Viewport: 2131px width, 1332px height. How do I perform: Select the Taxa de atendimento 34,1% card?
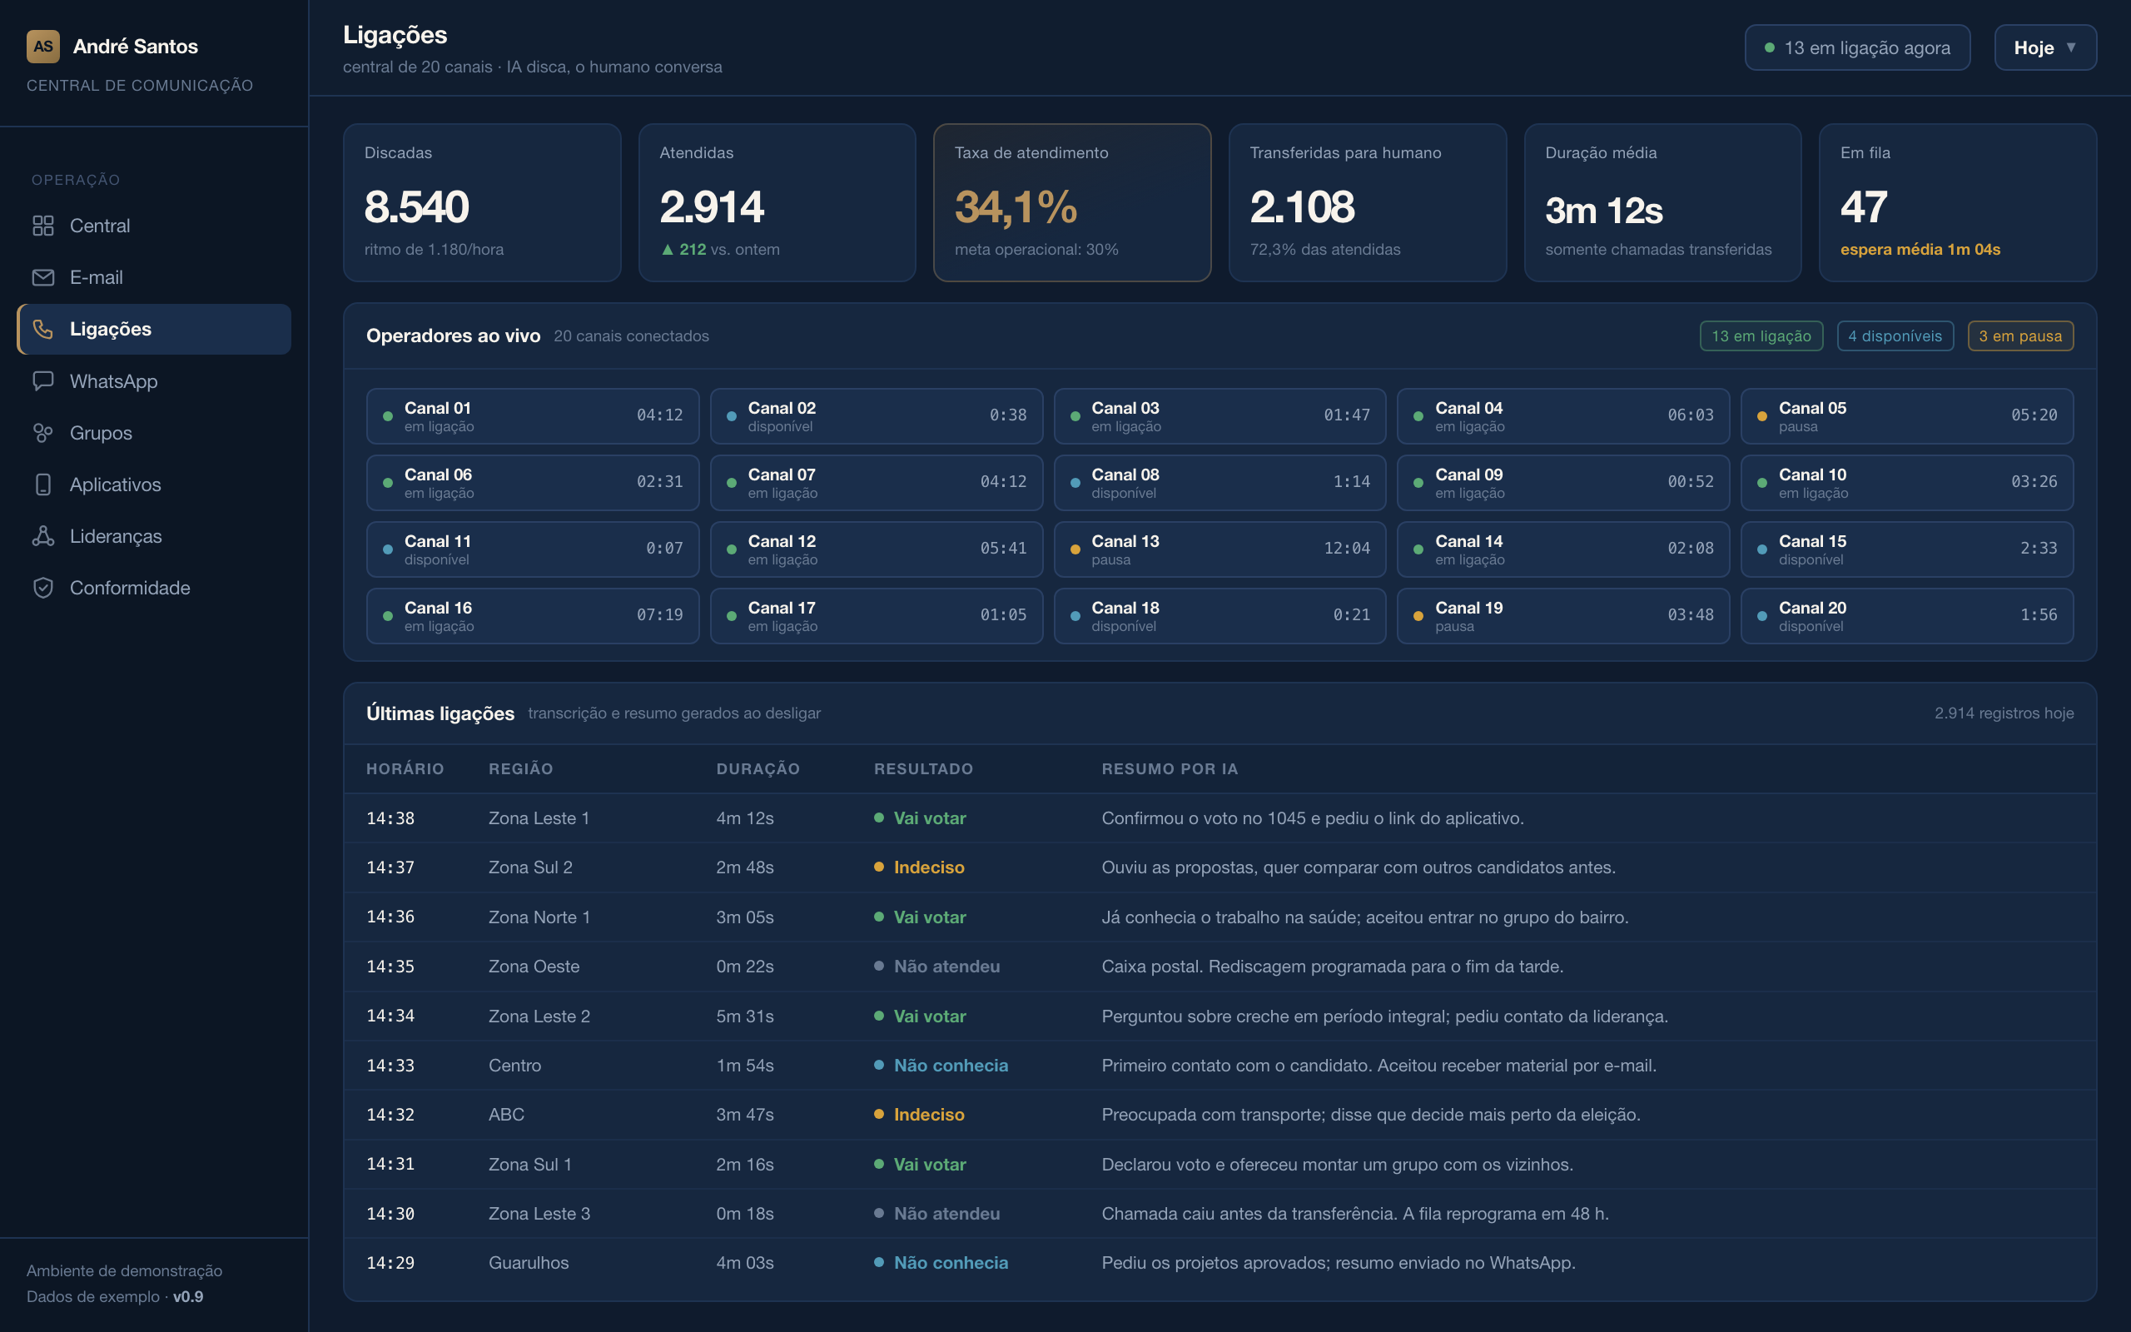point(1071,202)
